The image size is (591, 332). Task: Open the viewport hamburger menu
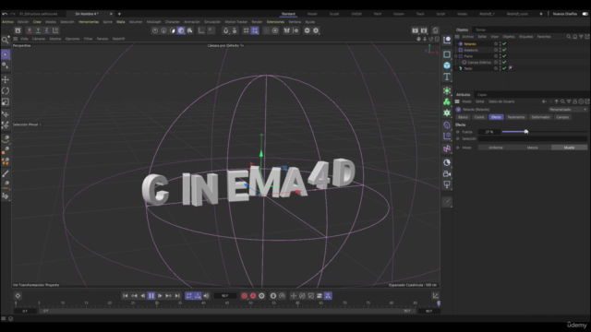pyautogui.click(x=16, y=39)
